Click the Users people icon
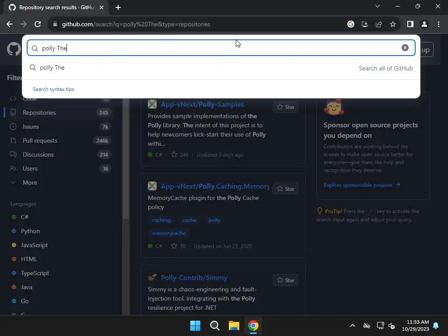 [x=13, y=168]
